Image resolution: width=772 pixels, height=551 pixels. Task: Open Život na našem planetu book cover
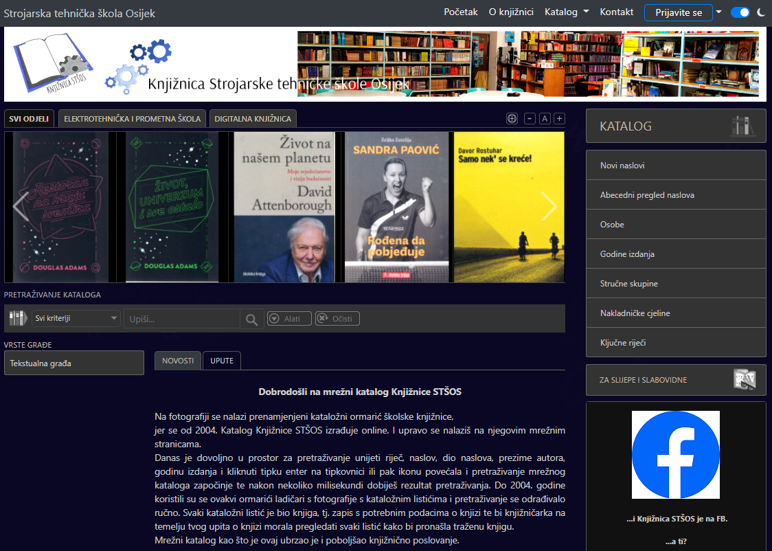click(x=284, y=207)
